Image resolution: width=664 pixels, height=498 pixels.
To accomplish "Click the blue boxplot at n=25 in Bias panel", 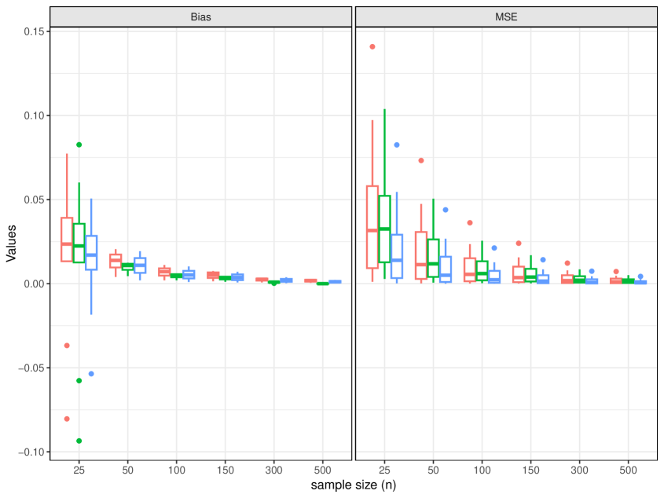I will pos(91,253).
